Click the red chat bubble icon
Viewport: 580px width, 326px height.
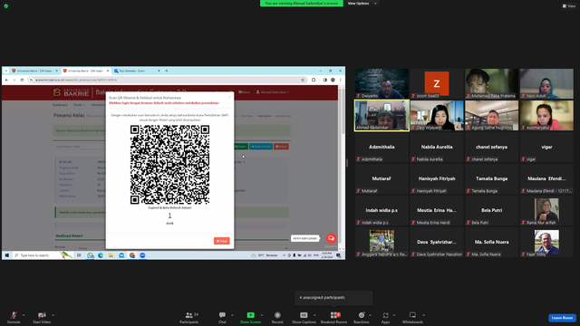[331, 238]
